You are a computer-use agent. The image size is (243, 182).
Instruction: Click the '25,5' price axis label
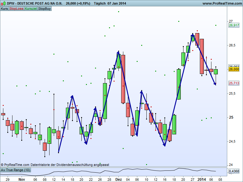click(x=232, y=93)
